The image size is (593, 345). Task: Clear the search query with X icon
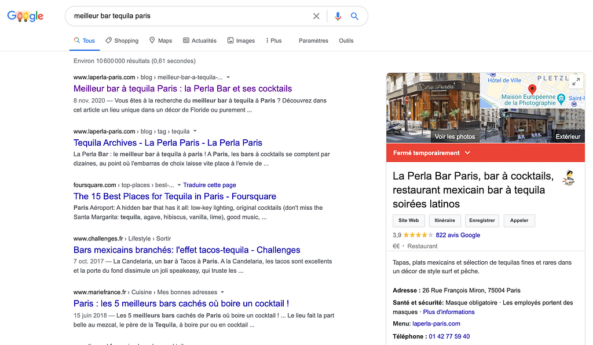[316, 16]
